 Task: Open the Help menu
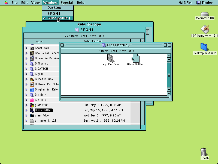81,2
